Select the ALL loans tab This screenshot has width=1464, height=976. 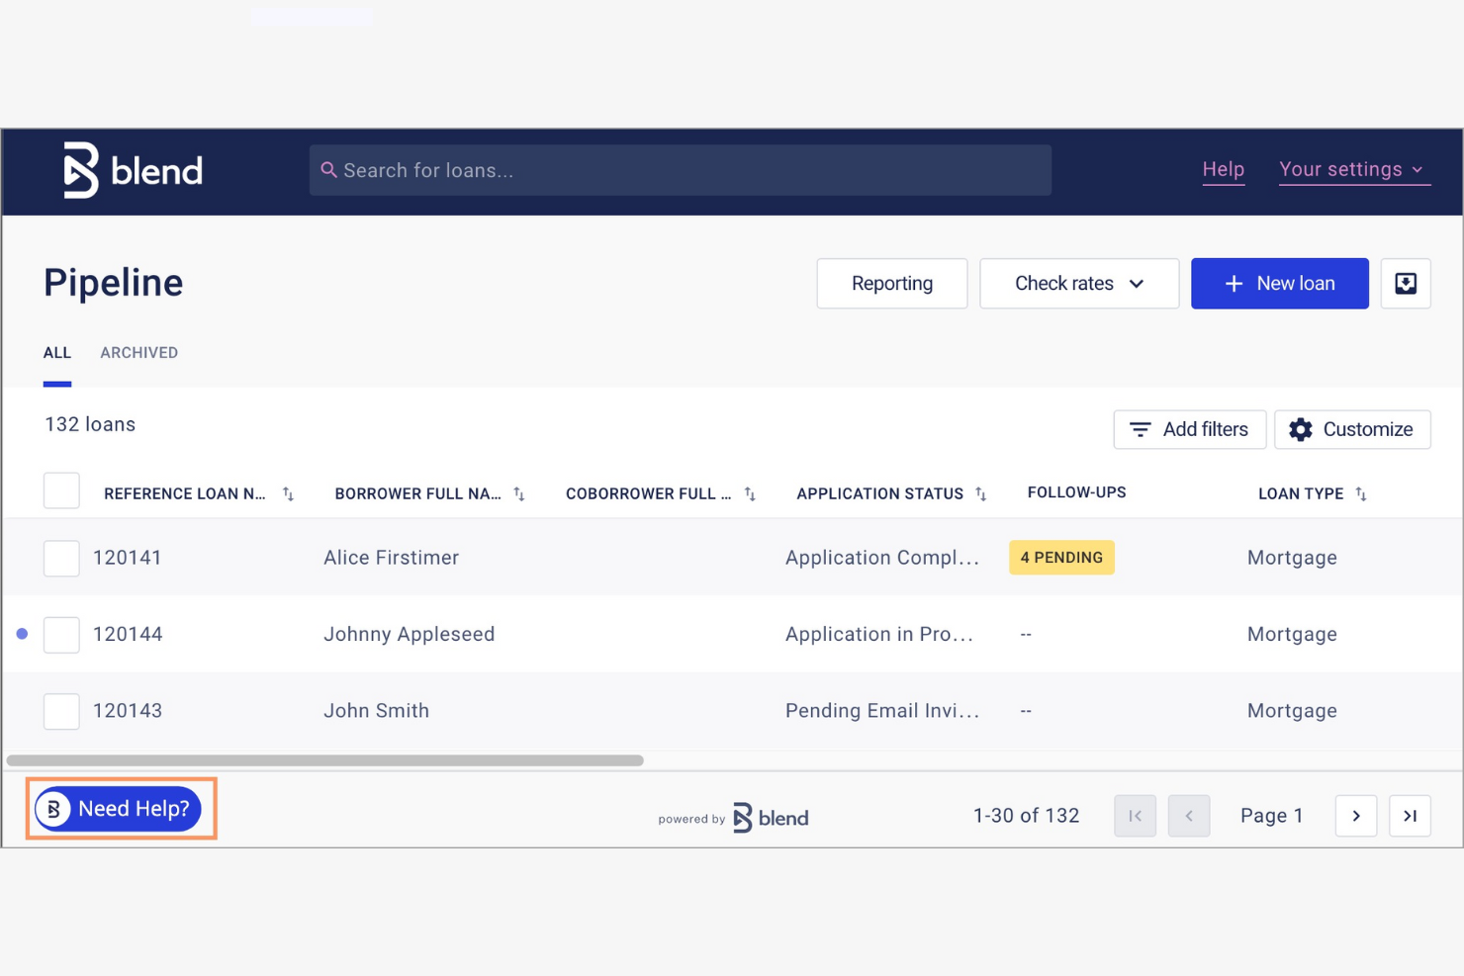56,352
